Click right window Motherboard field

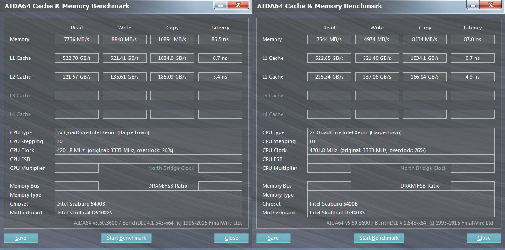tap(401, 213)
